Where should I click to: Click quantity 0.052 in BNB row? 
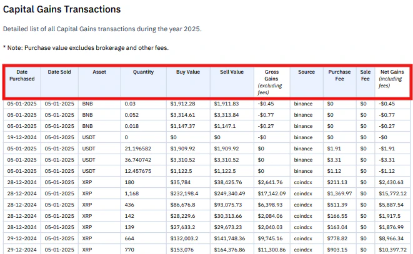[x=131, y=115]
